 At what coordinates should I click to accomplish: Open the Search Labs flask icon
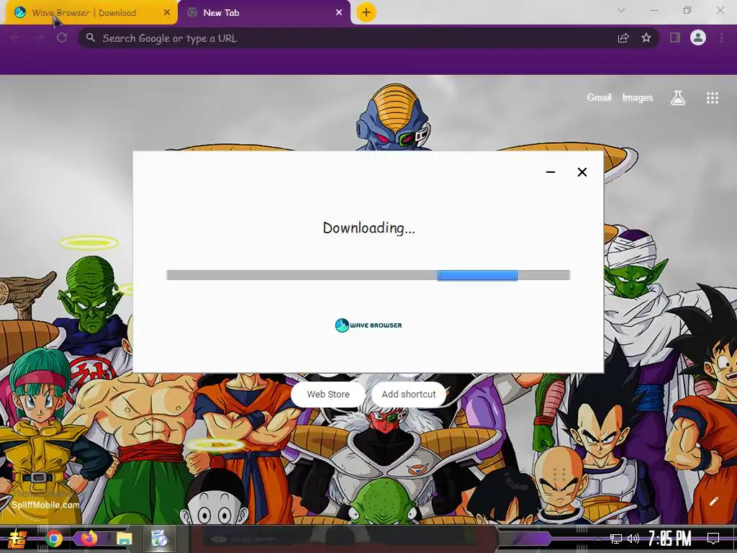click(678, 98)
